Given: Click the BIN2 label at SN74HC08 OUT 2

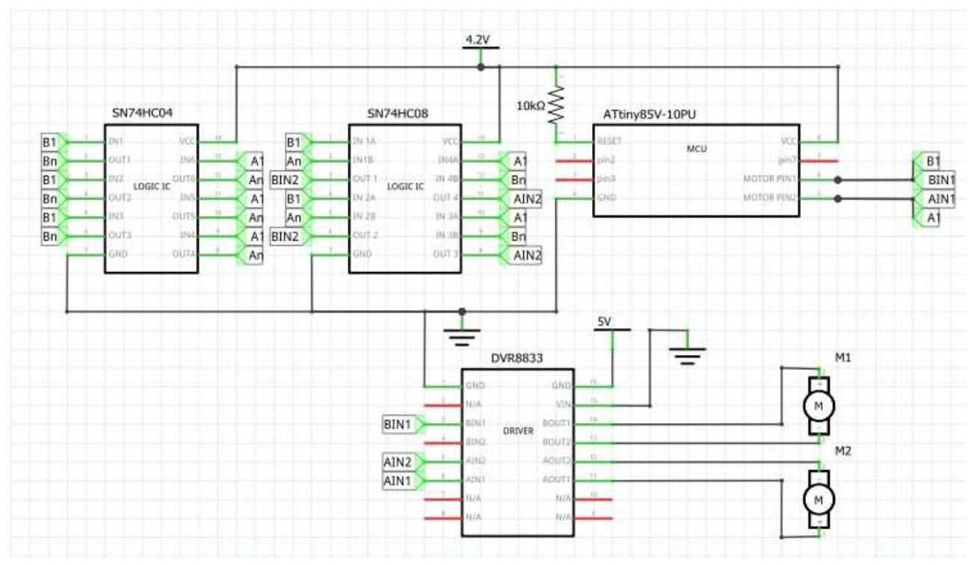Looking at the screenshot, I should [x=289, y=236].
